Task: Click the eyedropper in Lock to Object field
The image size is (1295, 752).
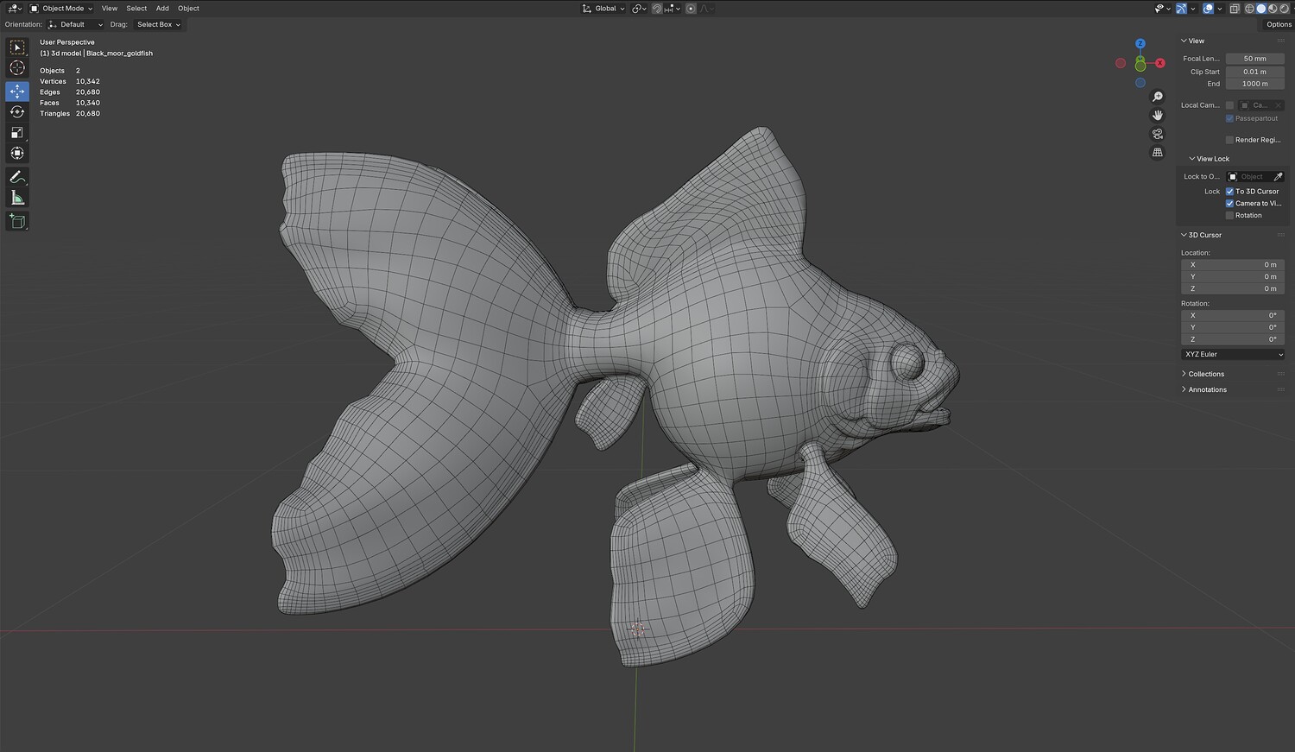Action: point(1279,177)
